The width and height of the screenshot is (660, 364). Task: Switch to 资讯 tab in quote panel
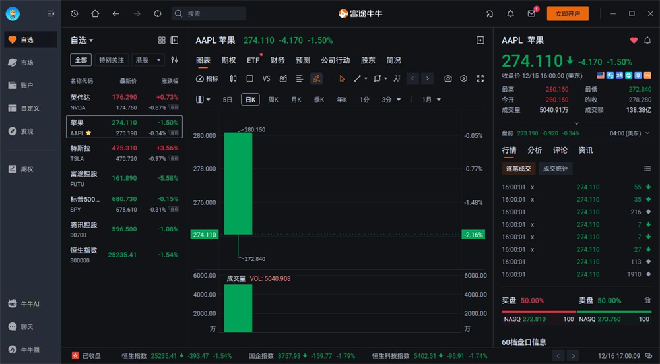[x=585, y=150]
